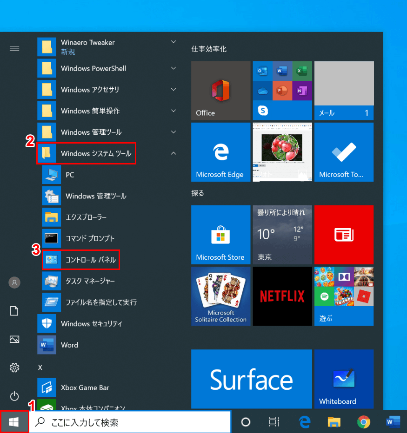Collapse the Windows システム ツール folder chevron
Screen dimensions: 407x433
[173, 153]
